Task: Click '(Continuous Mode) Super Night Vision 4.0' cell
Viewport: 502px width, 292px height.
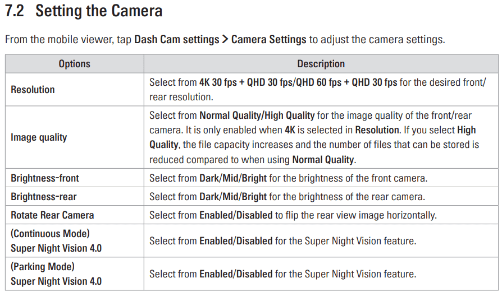Action: [x=74, y=240]
